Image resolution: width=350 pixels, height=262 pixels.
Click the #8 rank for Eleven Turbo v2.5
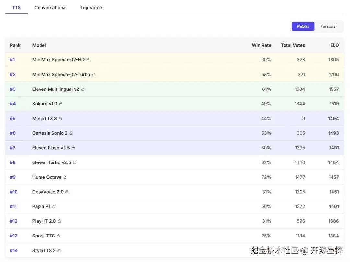point(13,162)
